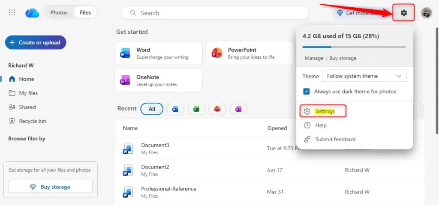The image size is (439, 205).
Task: Open the app launcher grid icon
Action: coord(12,12)
